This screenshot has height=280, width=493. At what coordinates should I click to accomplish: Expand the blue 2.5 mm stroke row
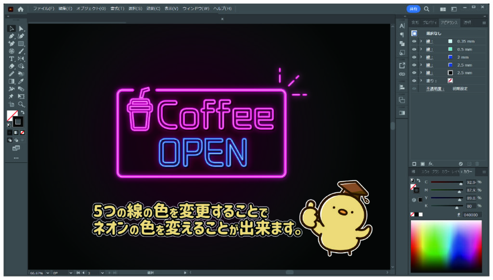point(421,65)
